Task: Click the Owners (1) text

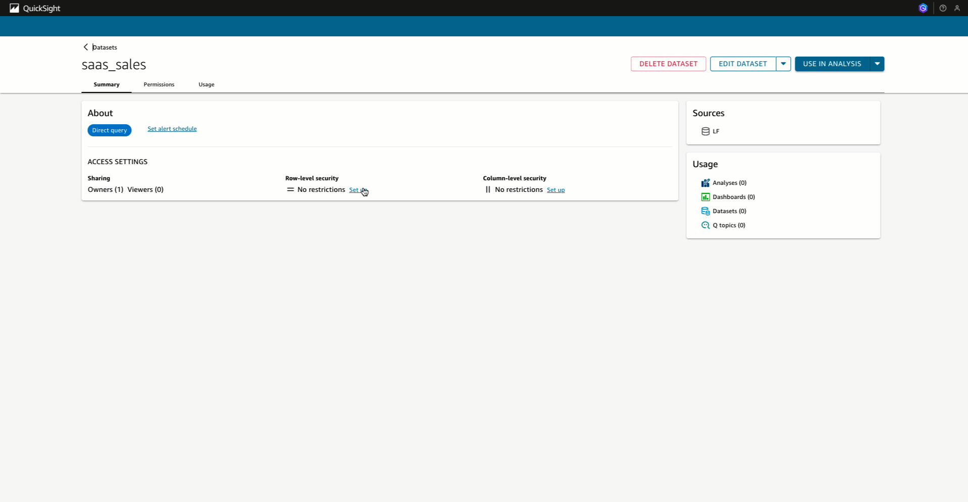Action: click(106, 189)
